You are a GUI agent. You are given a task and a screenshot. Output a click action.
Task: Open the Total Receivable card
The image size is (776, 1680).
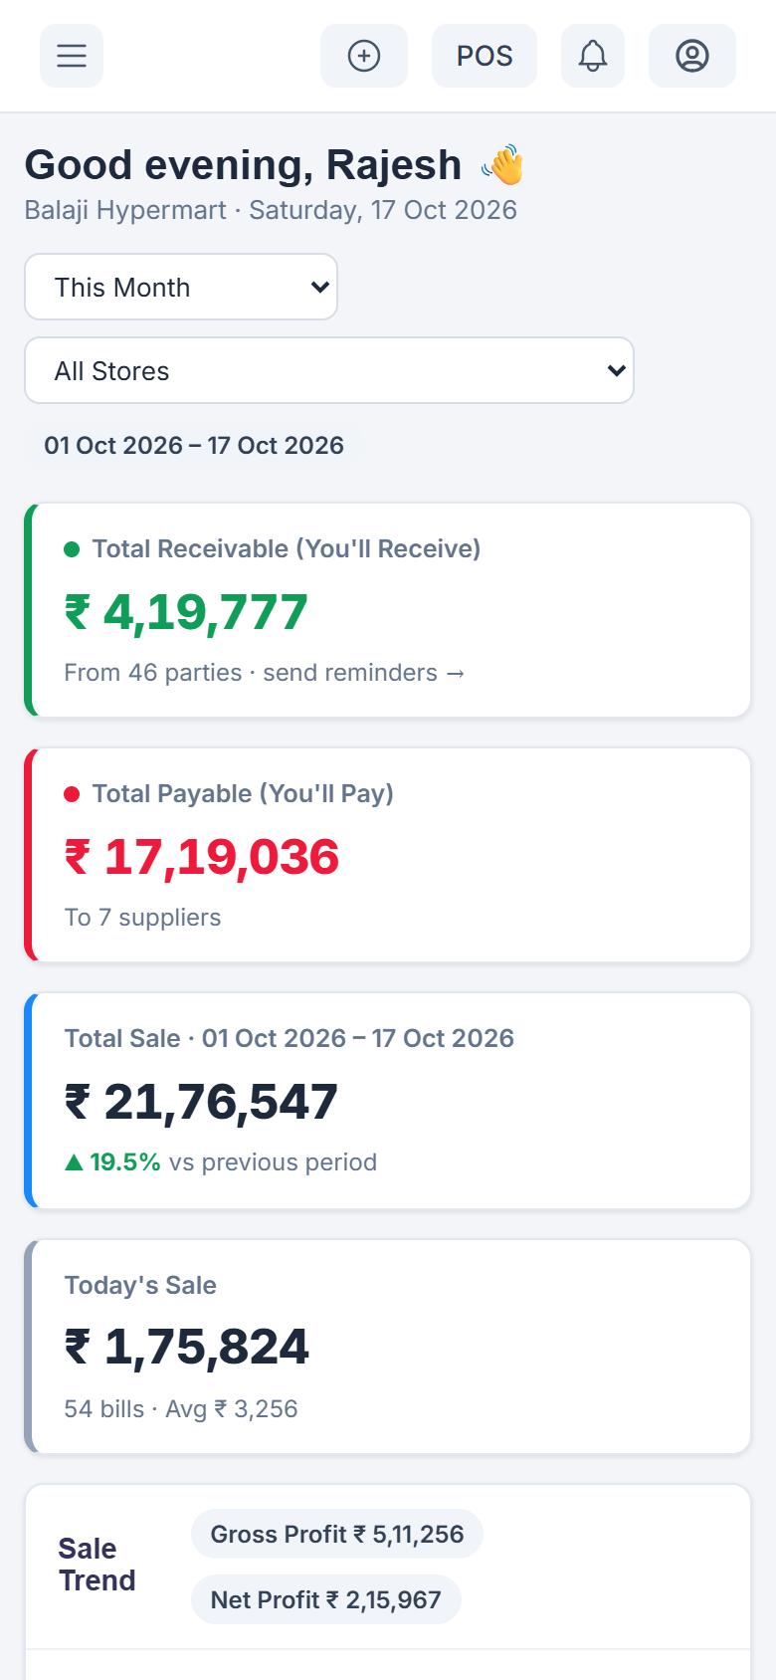point(388,610)
